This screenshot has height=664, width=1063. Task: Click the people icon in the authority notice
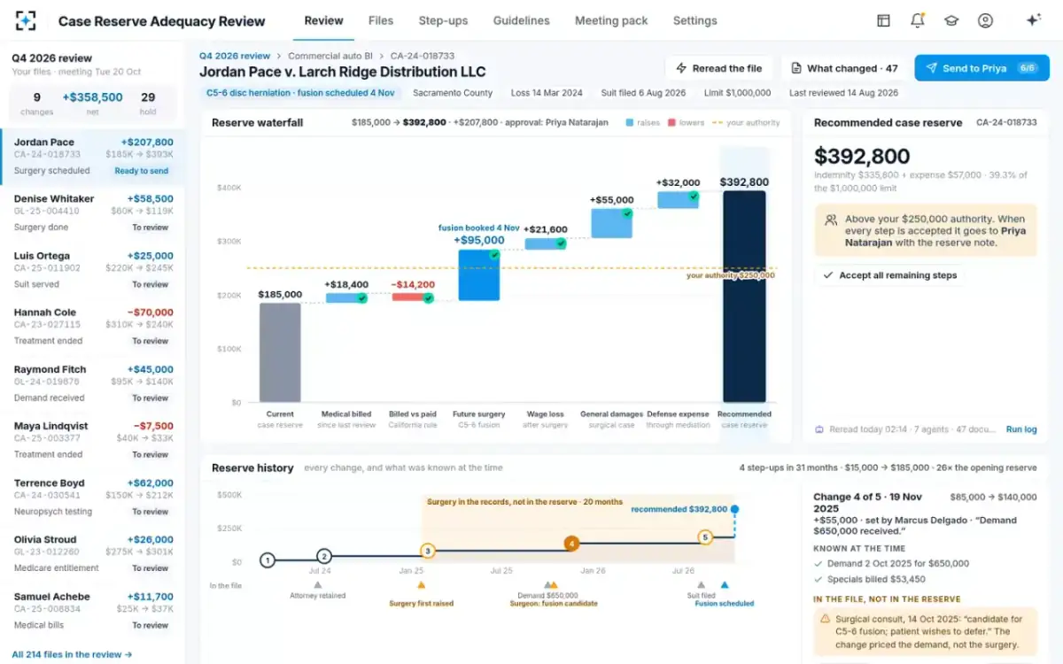coord(831,220)
